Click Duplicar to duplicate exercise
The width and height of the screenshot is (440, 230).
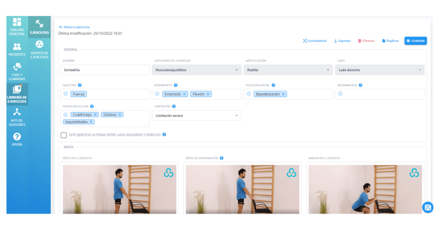coord(390,41)
